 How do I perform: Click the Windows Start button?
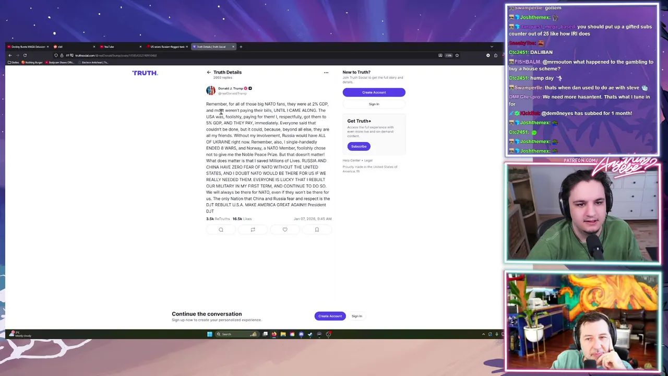[x=210, y=334]
